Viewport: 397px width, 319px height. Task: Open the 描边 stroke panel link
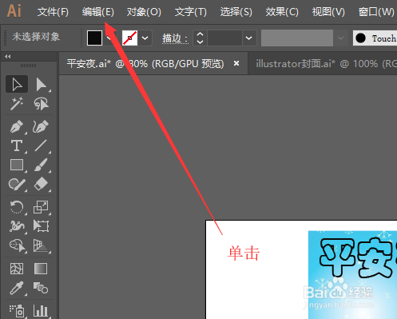pos(175,38)
